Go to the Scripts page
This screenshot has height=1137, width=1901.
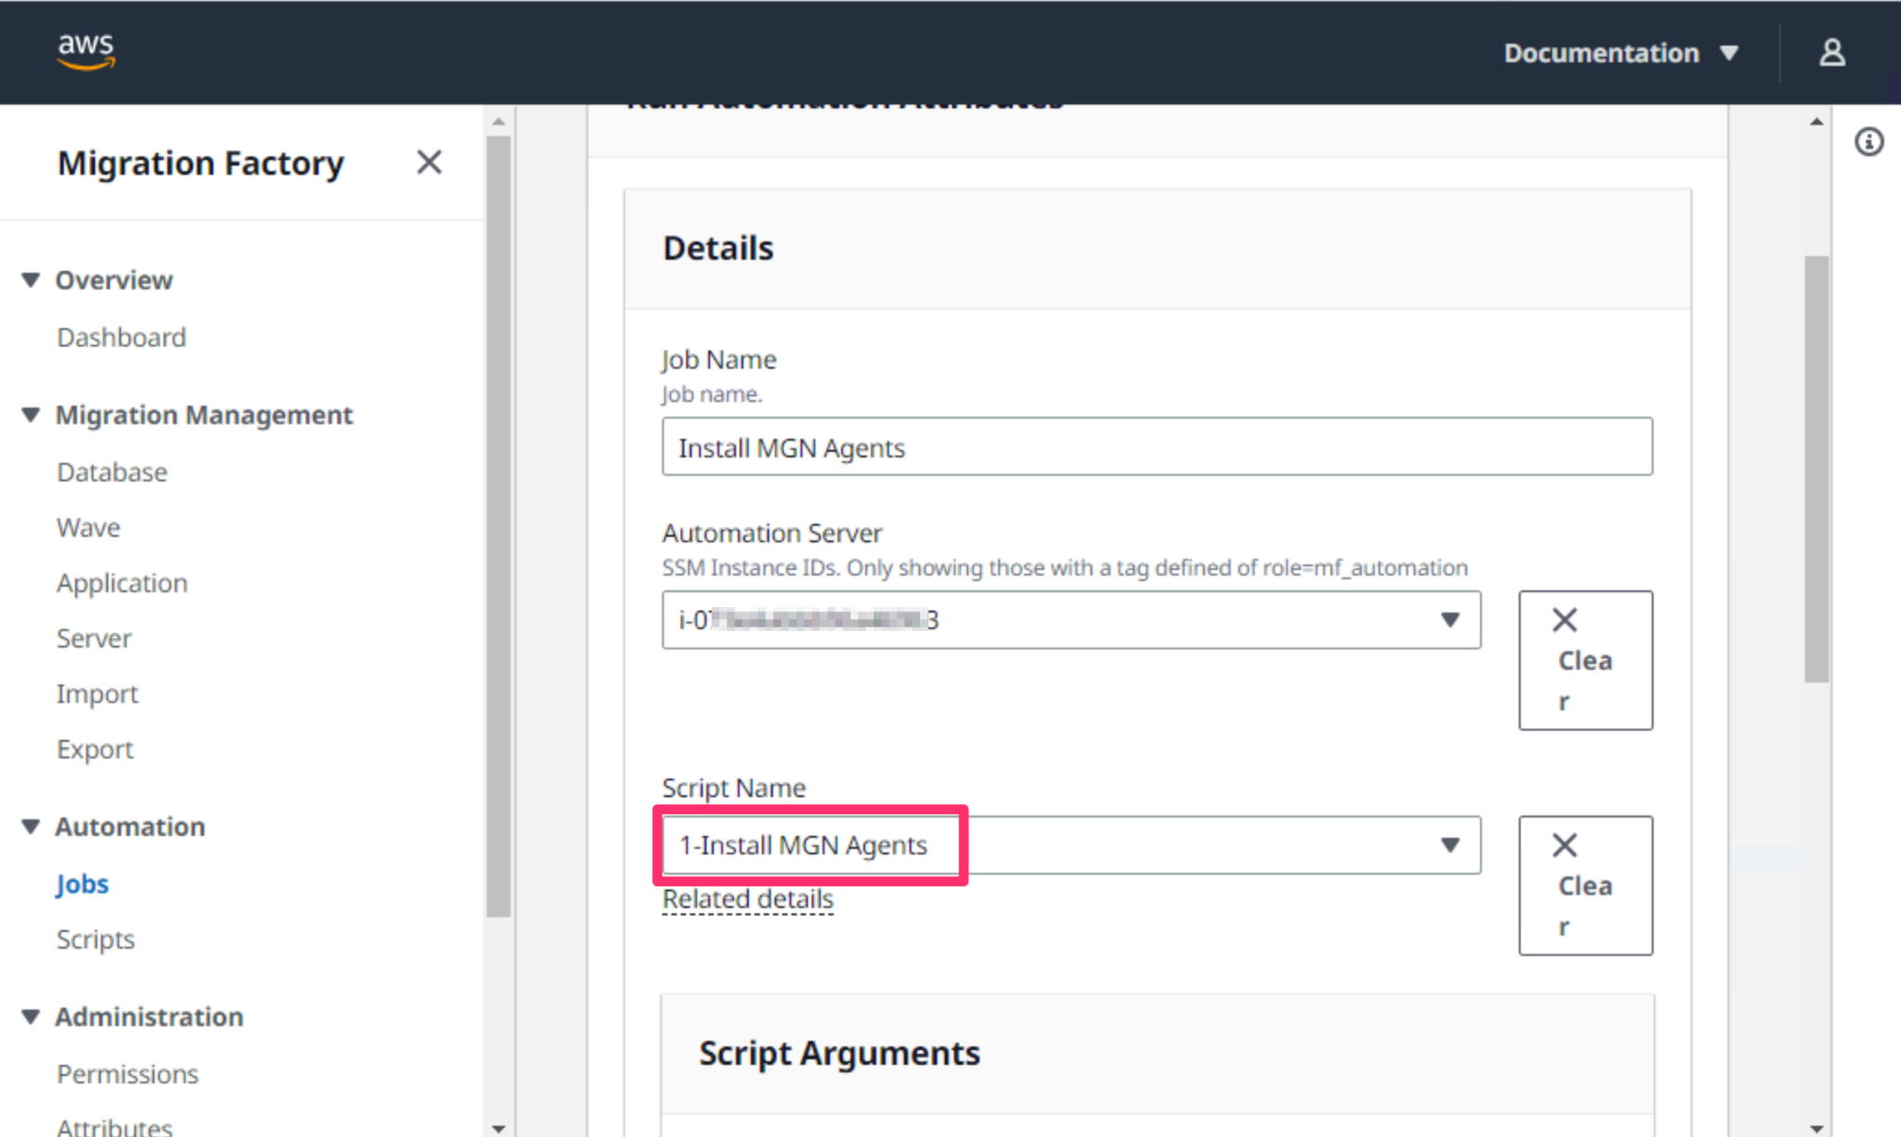pyautogui.click(x=96, y=938)
